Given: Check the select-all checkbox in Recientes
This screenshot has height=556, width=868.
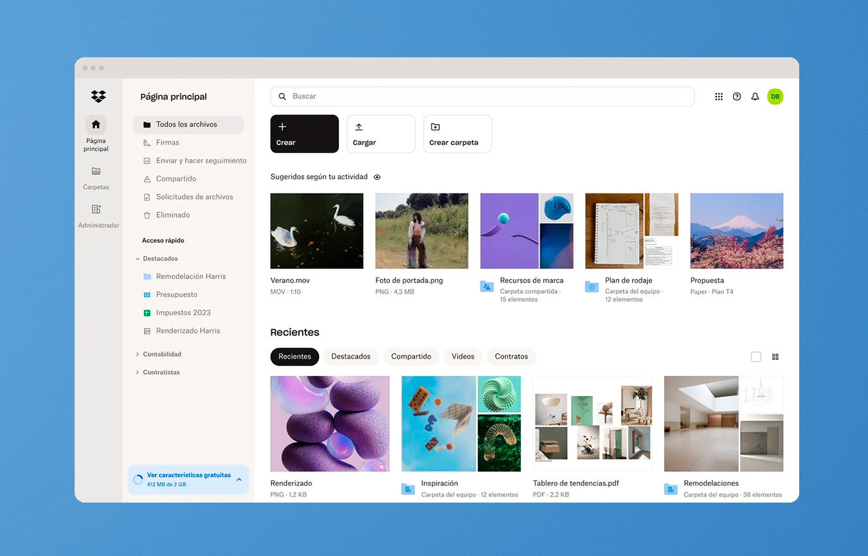Looking at the screenshot, I should click(756, 357).
